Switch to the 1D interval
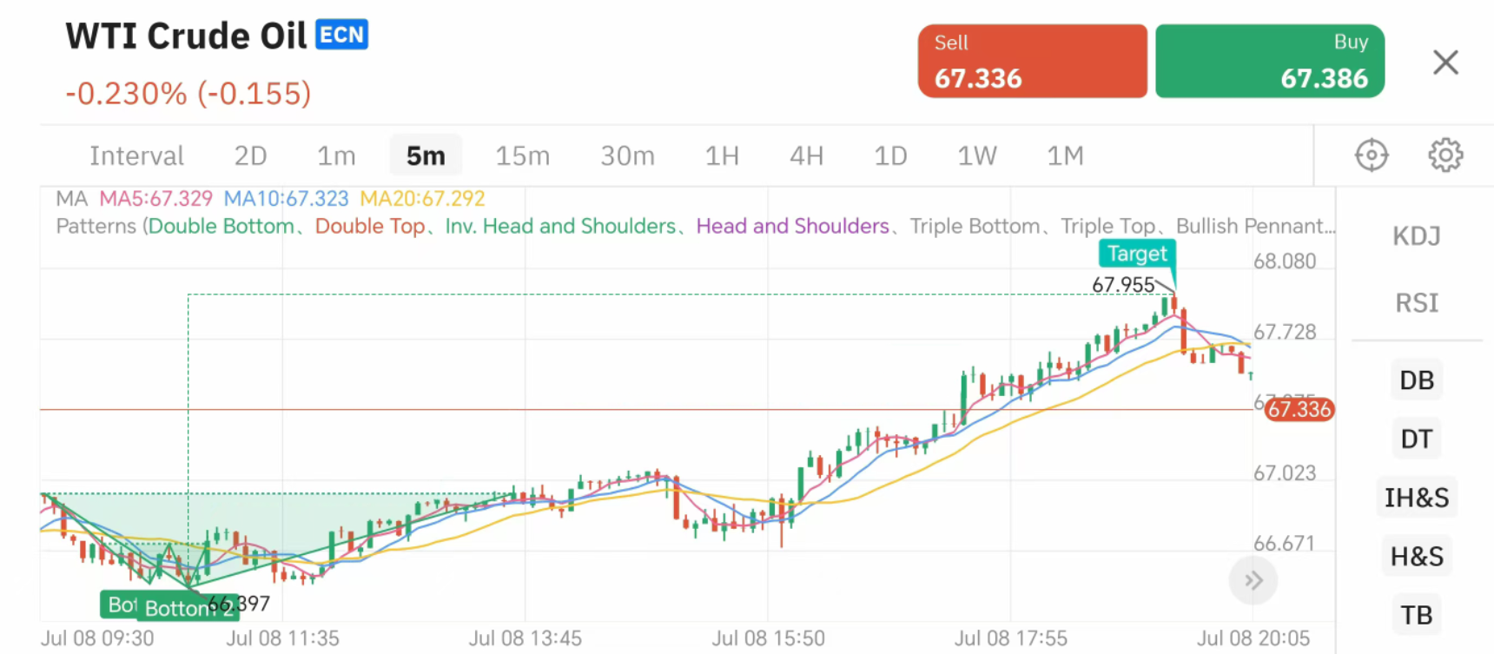Image resolution: width=1494 pixels, height=654 pixels. tap(890, 155)
